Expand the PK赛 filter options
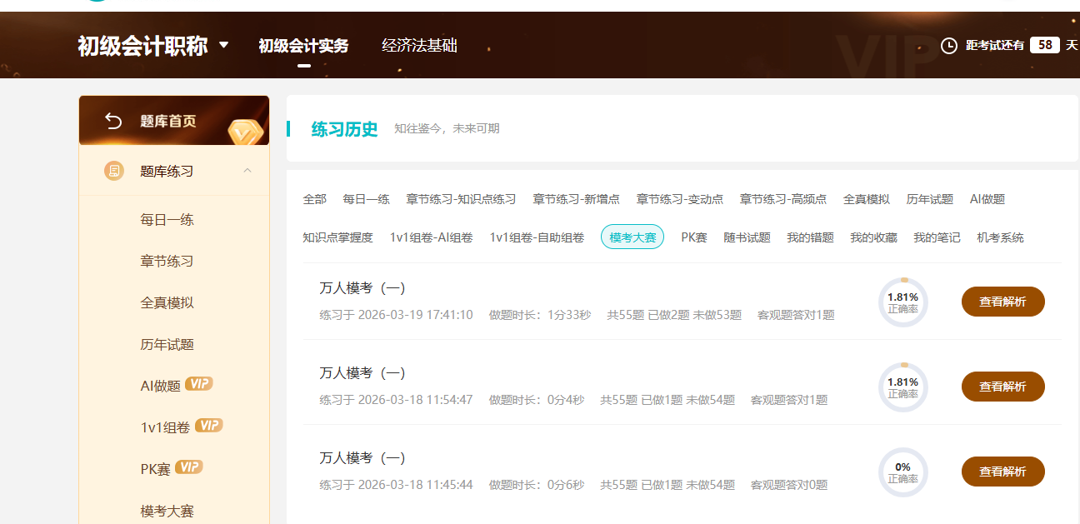 [x=693, y=237]
